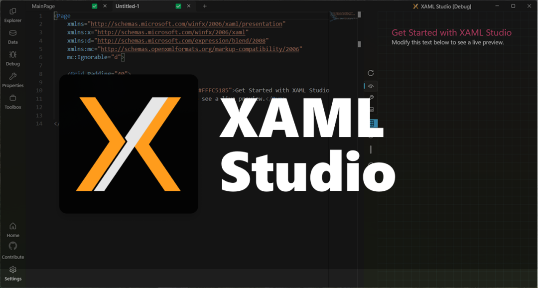Open the Debug panel
538x288 pixels.
(x=13, y=59)
